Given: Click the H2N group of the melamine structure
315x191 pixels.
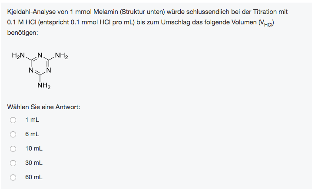Looking at the screenshot, I should (x=18, y=55).
